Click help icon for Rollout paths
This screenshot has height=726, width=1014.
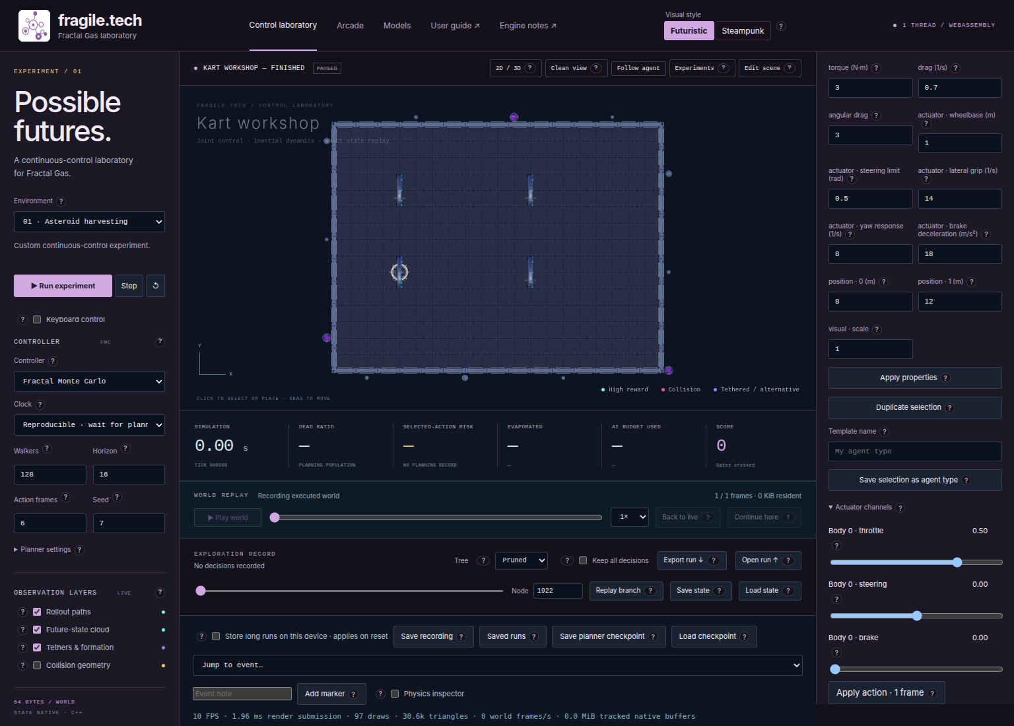click(x=23, y=612)
